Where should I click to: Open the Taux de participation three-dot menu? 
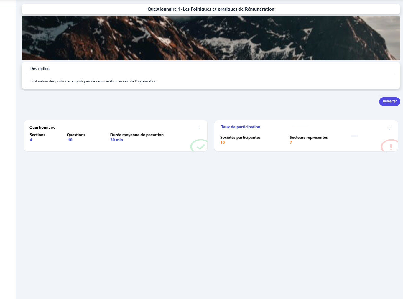[389, 128]
